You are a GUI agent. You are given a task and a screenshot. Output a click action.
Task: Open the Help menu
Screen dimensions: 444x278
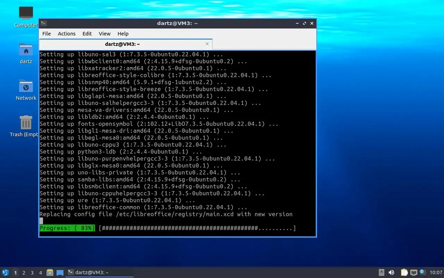click(x=123, y=34)
